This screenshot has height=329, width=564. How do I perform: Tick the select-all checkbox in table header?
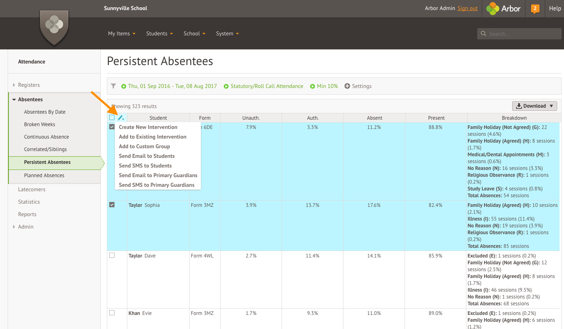(112, 118)
